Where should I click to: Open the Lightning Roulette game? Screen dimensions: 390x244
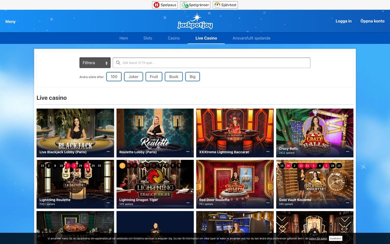(x=75, y=184)
